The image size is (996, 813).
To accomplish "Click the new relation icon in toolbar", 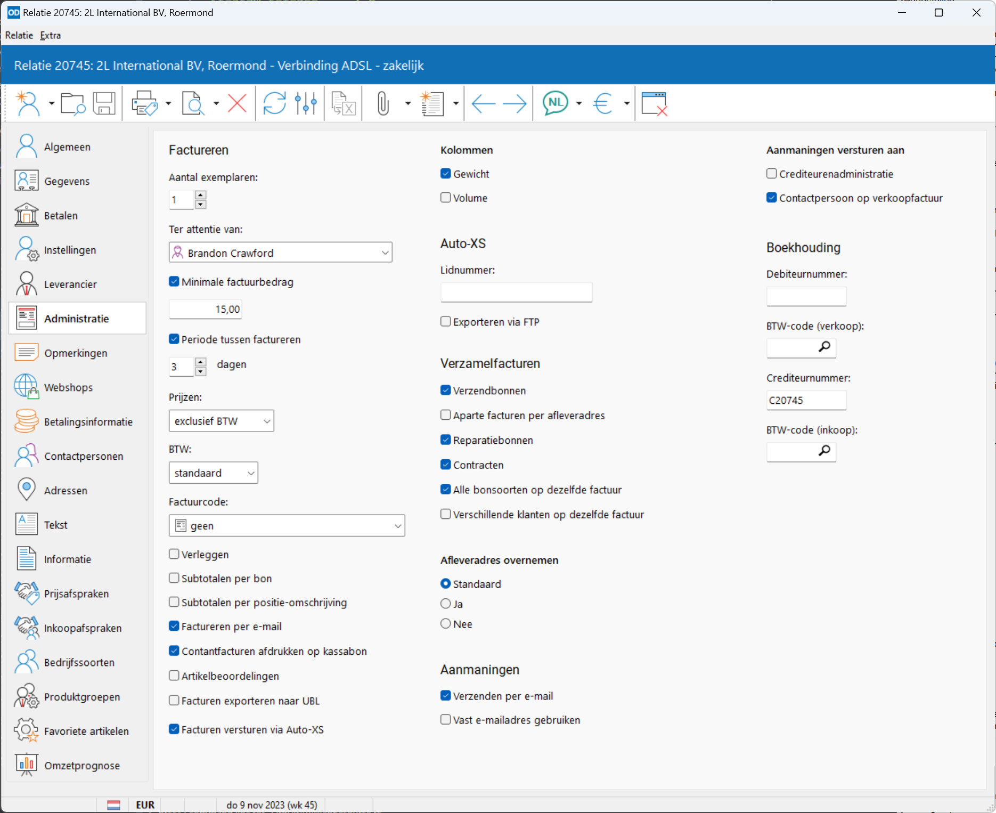I will pos(28,103).
